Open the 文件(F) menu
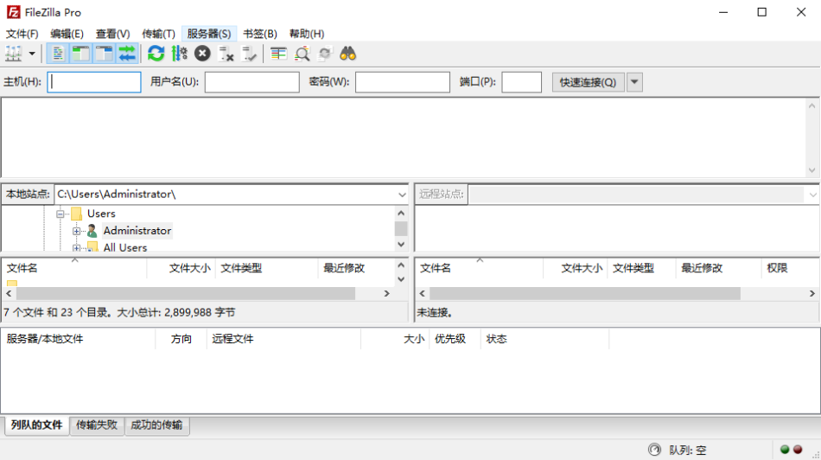821x460 pixels. [x=22, y=34]
